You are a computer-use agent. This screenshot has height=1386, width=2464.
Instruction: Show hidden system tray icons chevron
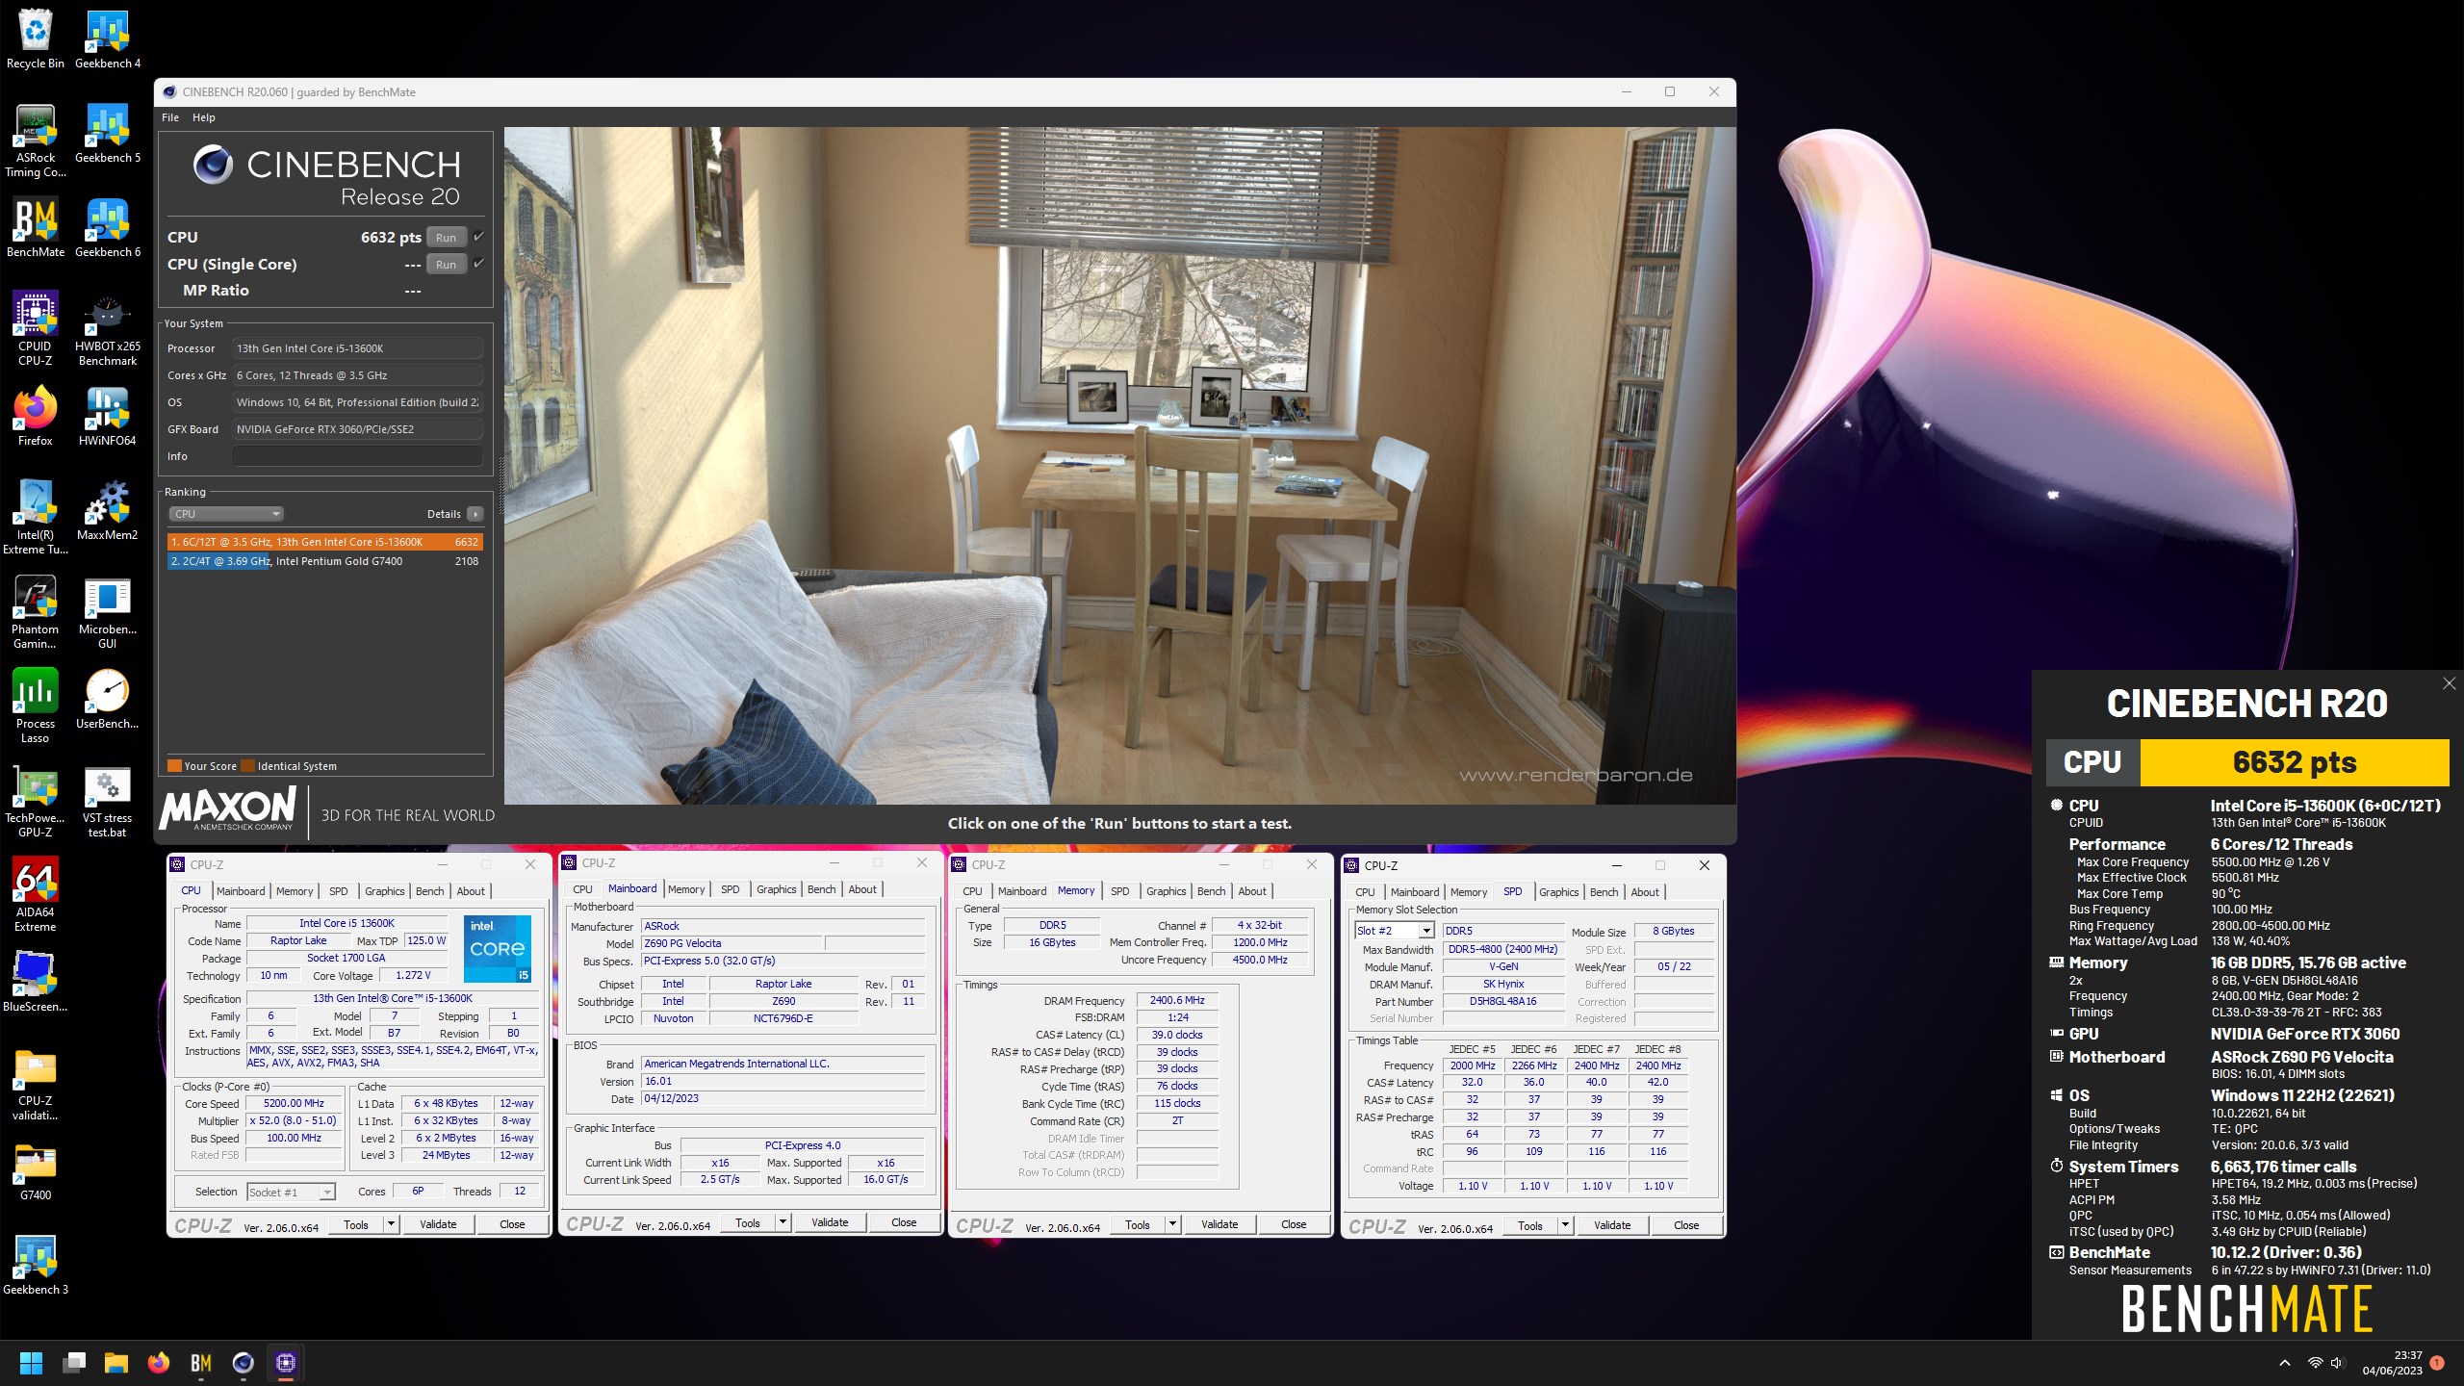(2285, 1363)
